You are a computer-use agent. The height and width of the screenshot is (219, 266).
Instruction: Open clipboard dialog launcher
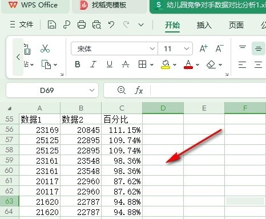[x=62, y=74]
